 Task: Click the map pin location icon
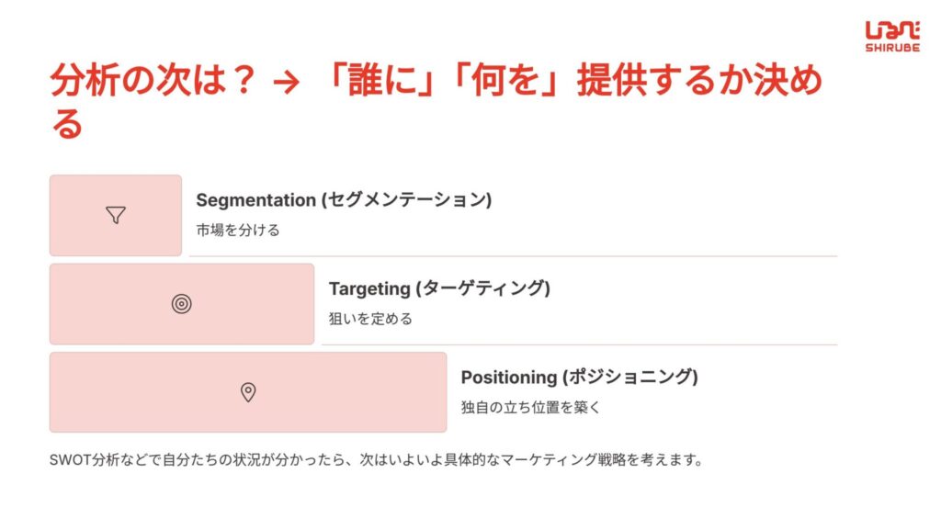click(x=248, y=392)
